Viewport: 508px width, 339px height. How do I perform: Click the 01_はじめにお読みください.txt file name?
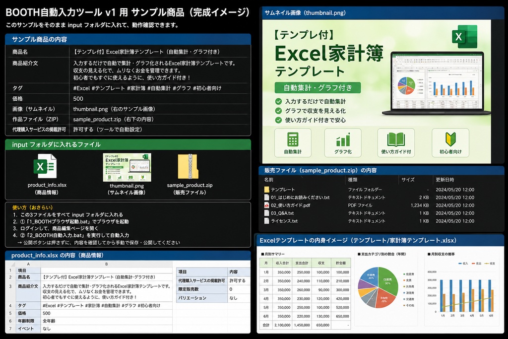point(300,198)
